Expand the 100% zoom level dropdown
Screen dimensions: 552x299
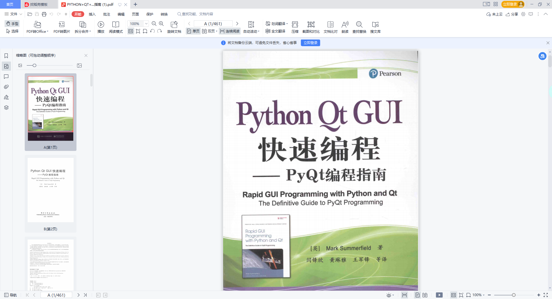coord(146,24)
